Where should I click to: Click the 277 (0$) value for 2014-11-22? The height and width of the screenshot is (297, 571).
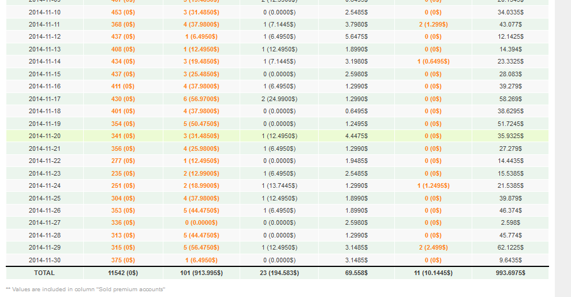click(123, 161)
